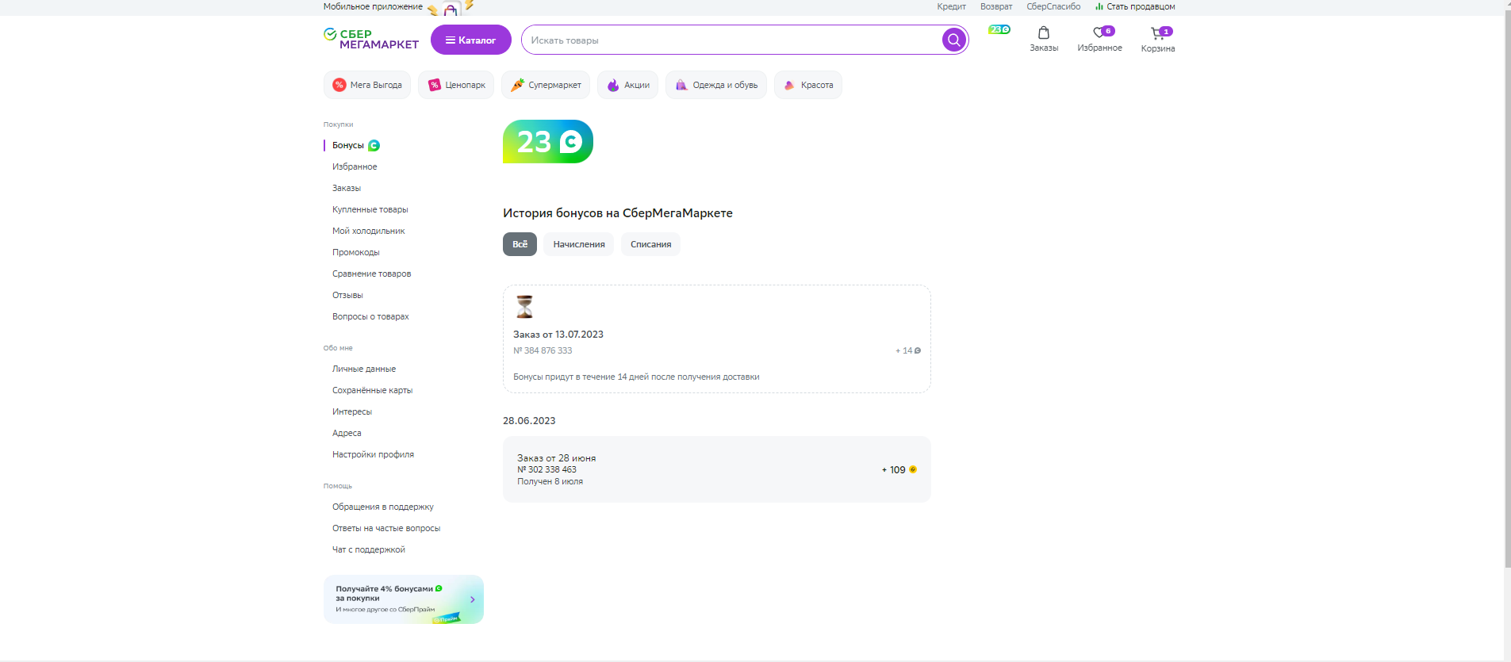The width and height of the screenshot is (1511, 662).
Task: Open Ответы на частые вопросы
Action: tap(386, 529)
